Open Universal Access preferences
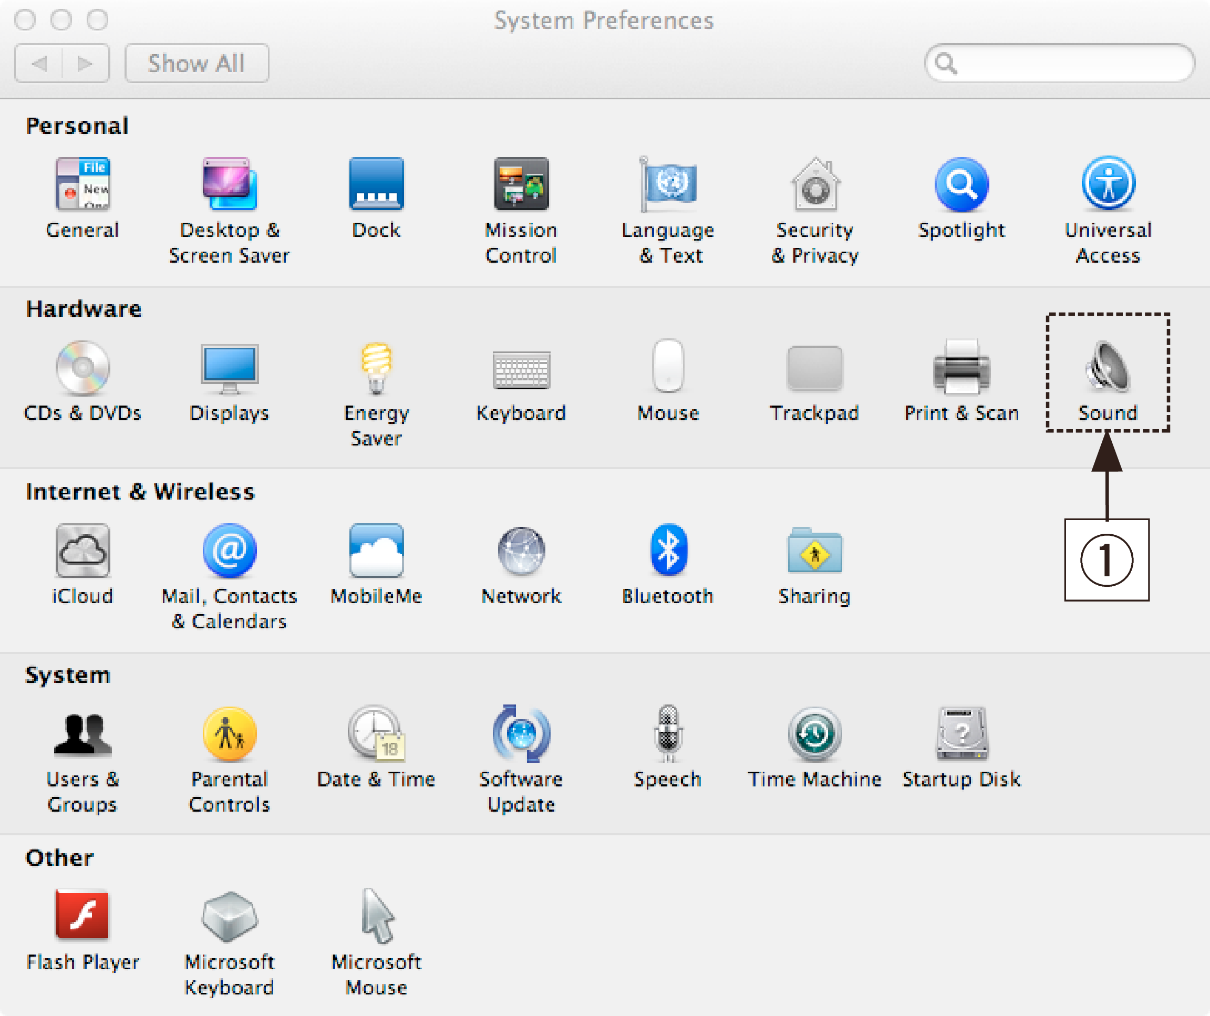 click(x=1108, y=184)
